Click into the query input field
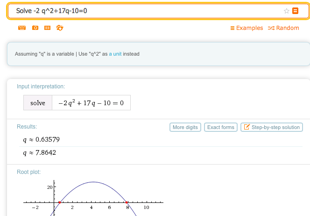 coord(140,11)
